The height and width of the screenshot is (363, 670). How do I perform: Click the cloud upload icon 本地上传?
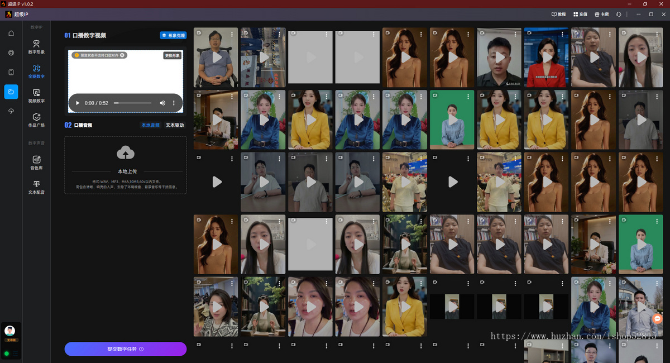click(126, 152)
